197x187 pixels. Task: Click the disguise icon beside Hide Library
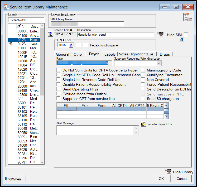coord(168,171)
